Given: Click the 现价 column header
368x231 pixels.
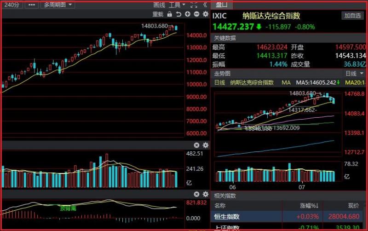Looking at the screenshot, I should [x=353, y=206].
